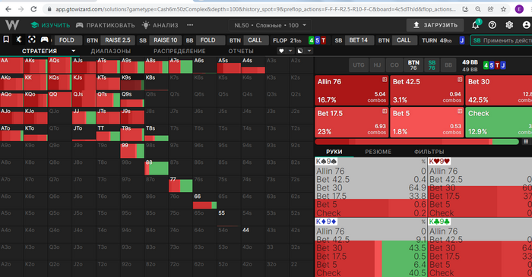Click the browser share page icon
This screenshot has width=532, height=277.
click(x=491, y=9)
